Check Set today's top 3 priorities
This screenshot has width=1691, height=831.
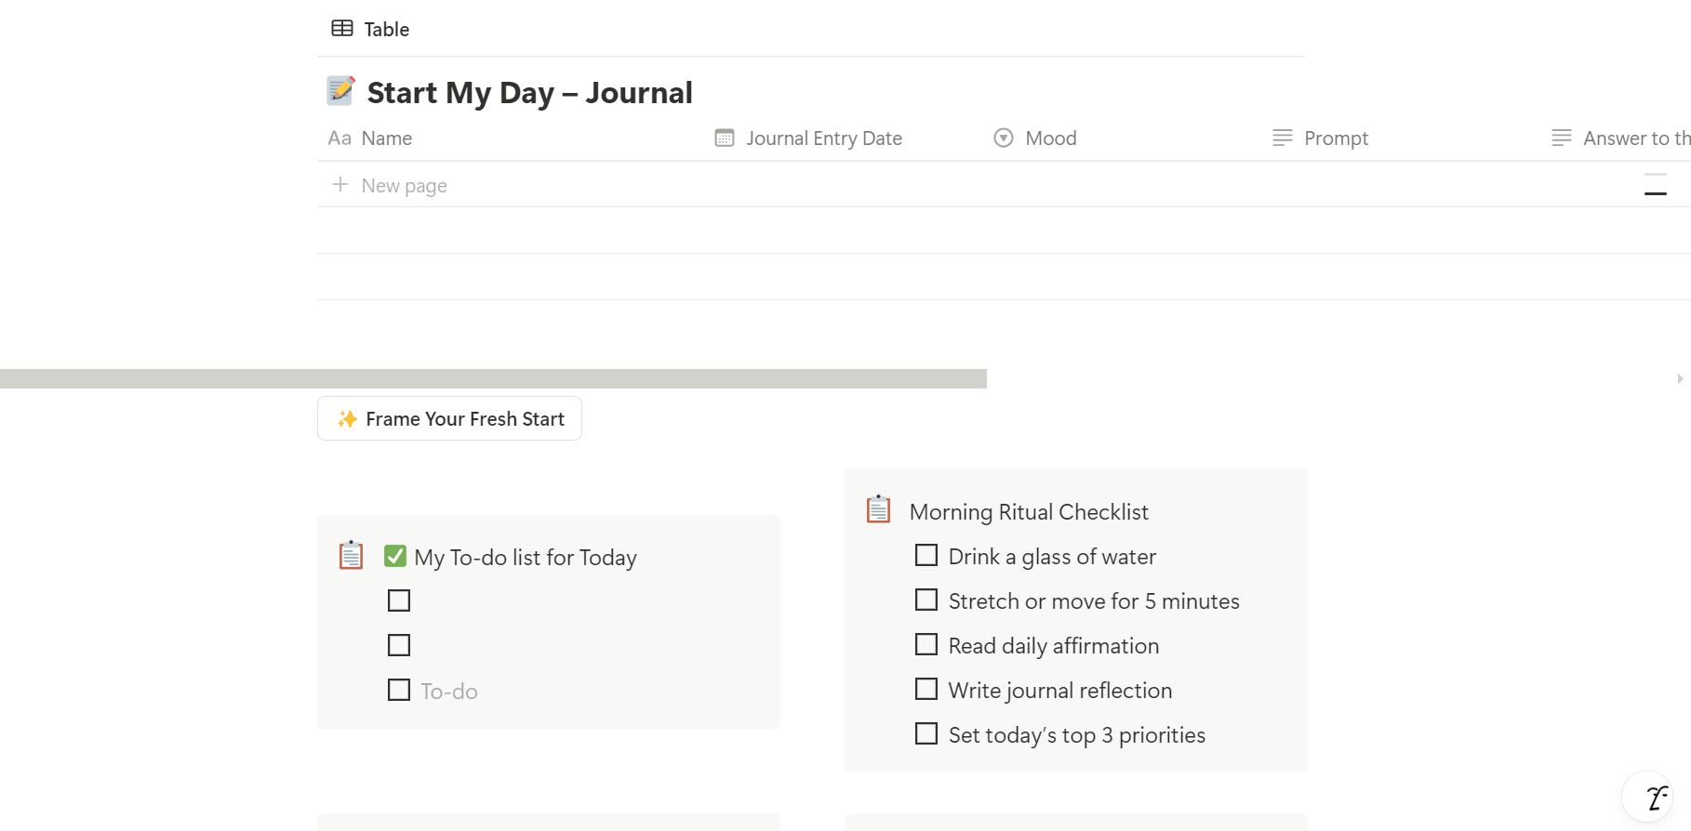[926, 734]
